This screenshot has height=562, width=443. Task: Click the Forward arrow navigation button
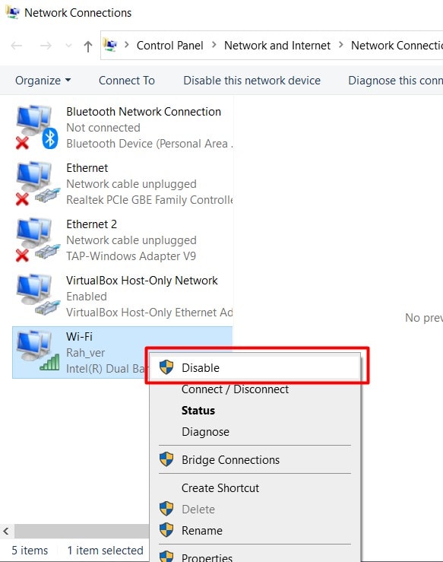(x=46, y=46)
